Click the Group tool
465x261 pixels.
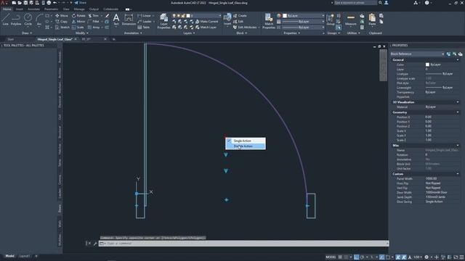(x=331, y=20)
